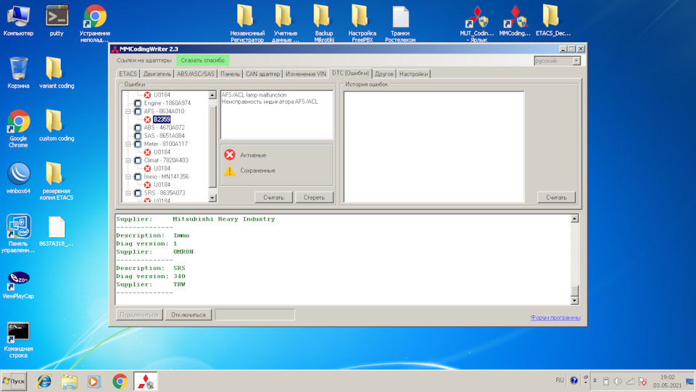Switch to the ABS/ASC/SAS tab
696x392 pixels.
tap(195, 74)
